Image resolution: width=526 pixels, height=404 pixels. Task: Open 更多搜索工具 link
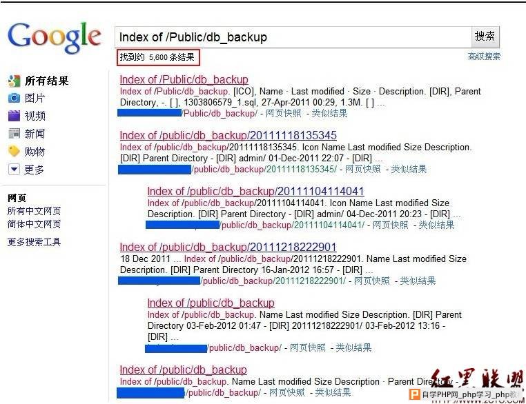(35, 242)
